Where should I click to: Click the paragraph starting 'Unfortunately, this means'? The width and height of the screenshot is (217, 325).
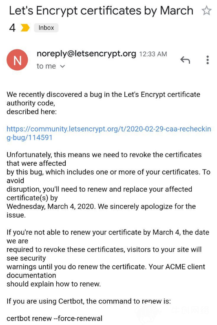click(108, 185)
